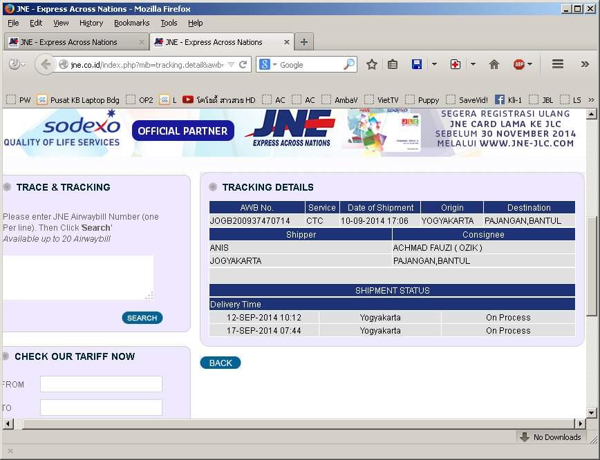This screenshot has width=600, height=460.
Task: Open the JBL bookmark
Action: pyautogui.click(x=541, y=100)
